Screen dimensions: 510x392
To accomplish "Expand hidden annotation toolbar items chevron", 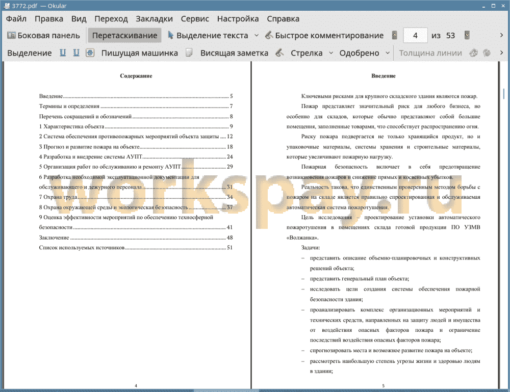I will [501, 53].
